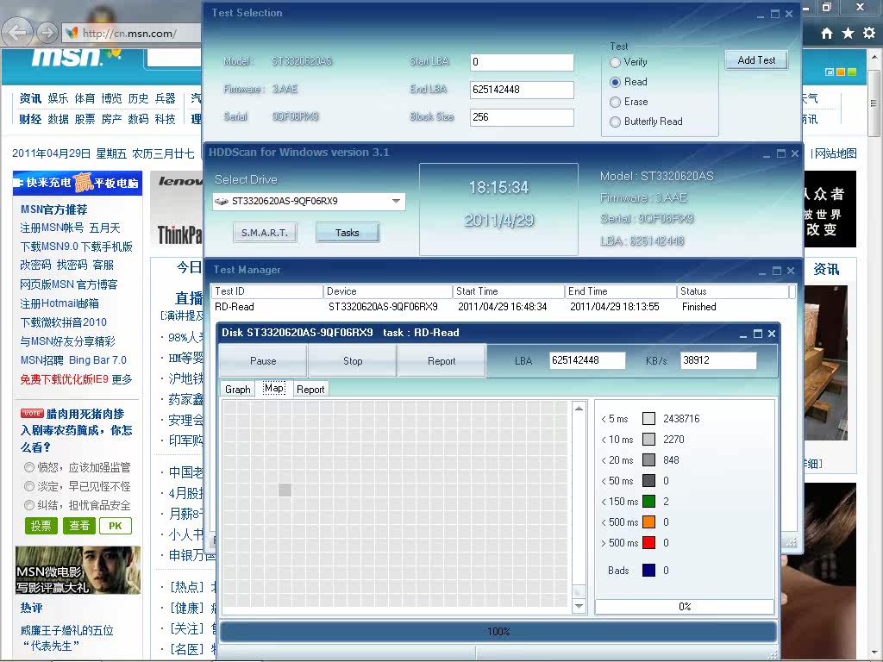The height and width of the screenshot is (662, 883).
Task: Open the browser home page icon
Action: pyautogui.click(x=827, y=33)
